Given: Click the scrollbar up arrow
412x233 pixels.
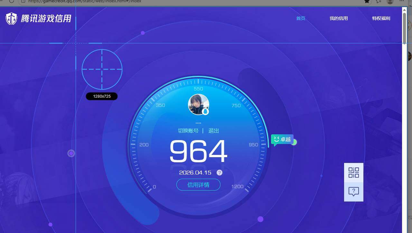Looking at the screenshot, I should pos(404,9).
